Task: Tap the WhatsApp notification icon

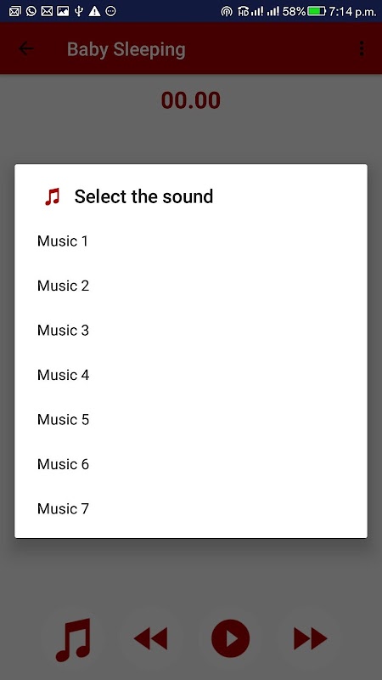Action: 31,11
